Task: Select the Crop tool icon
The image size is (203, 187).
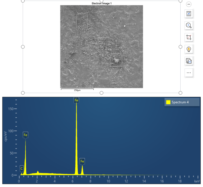Action: point(189,37)
